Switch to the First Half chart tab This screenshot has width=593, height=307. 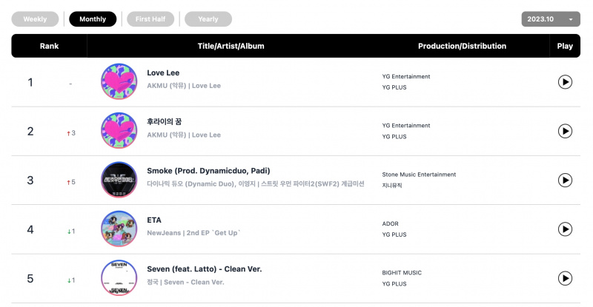150,19
